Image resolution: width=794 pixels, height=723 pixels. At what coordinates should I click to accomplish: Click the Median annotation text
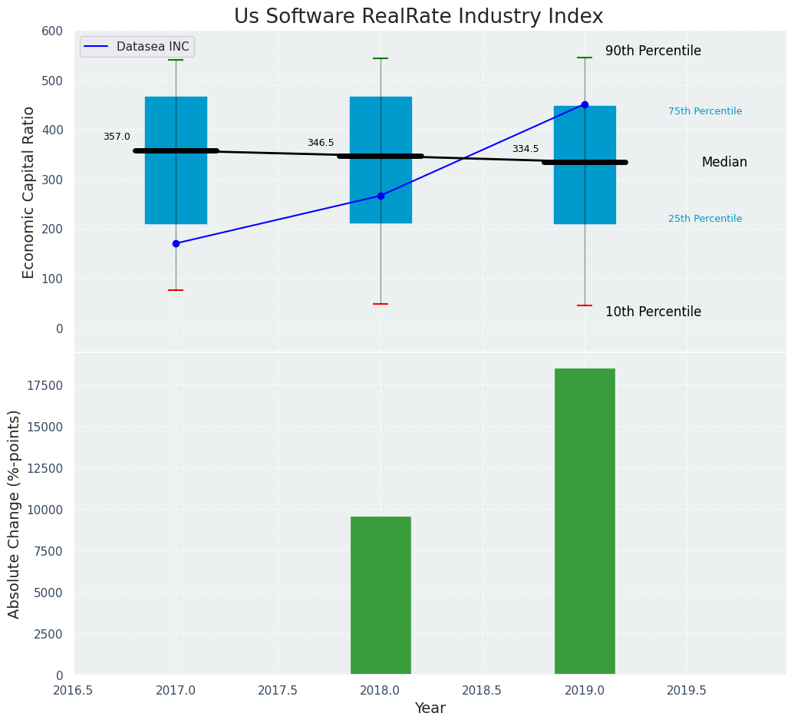[x=724, y=163]
